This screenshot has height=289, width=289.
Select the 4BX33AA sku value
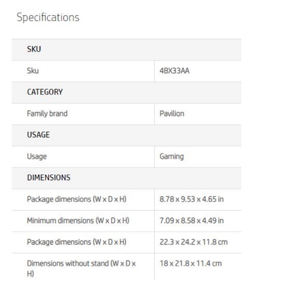[x=174, y=71]
